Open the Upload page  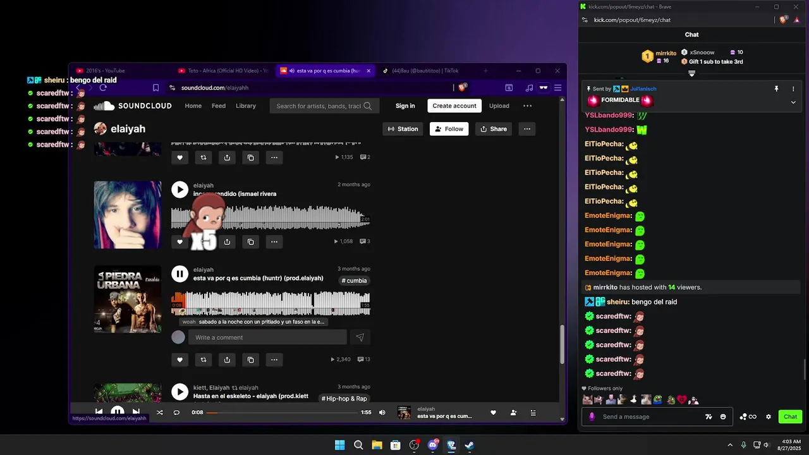point(499,106)
